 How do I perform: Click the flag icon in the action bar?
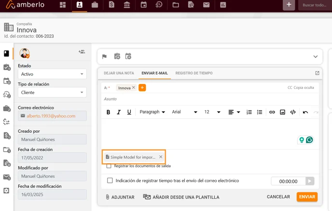point(104,56)
